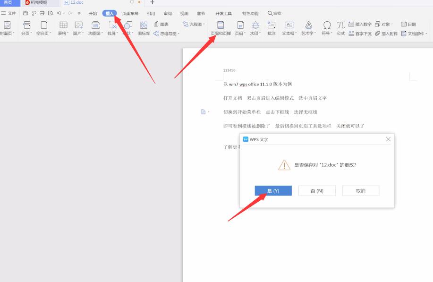This screenshot has height=282, width=433.
Task: Switch to the 页面布局 Page Layout tab
Action: 130,13
